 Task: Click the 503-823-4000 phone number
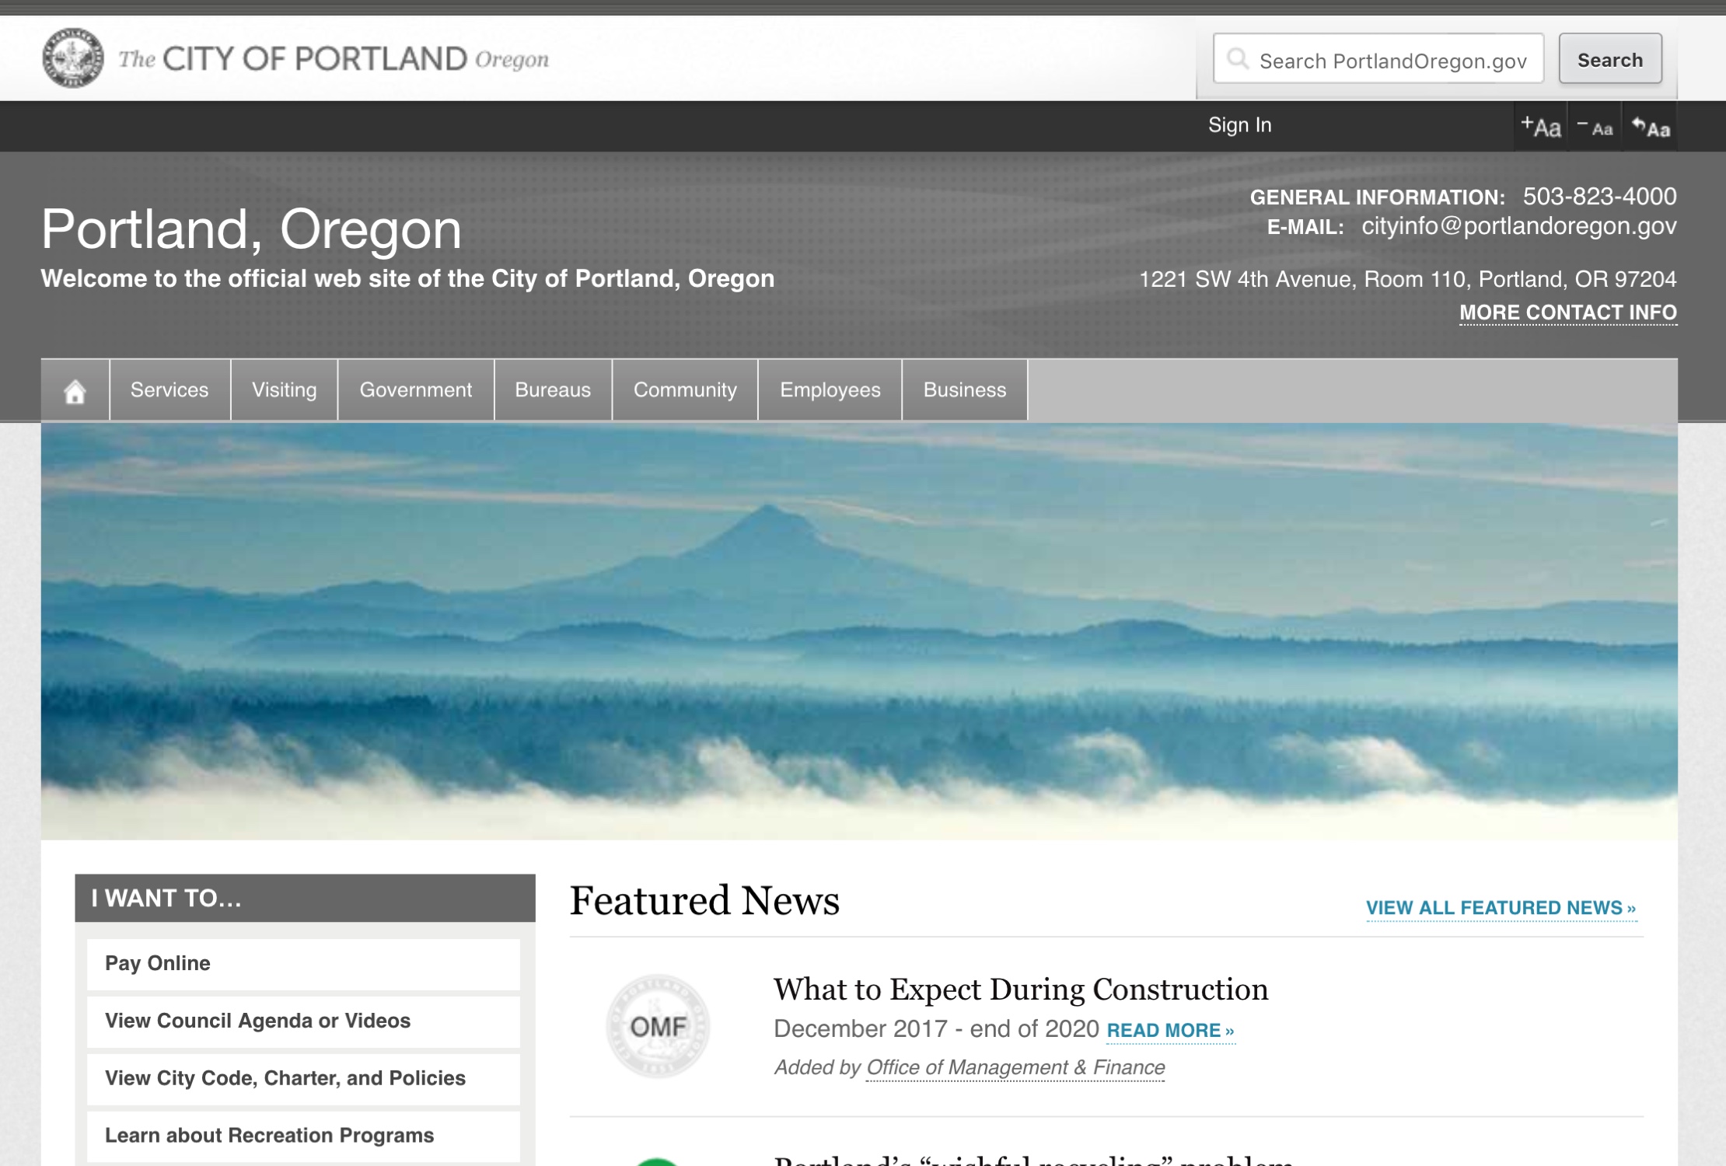pyautogui.click(x=1599, y=197)
